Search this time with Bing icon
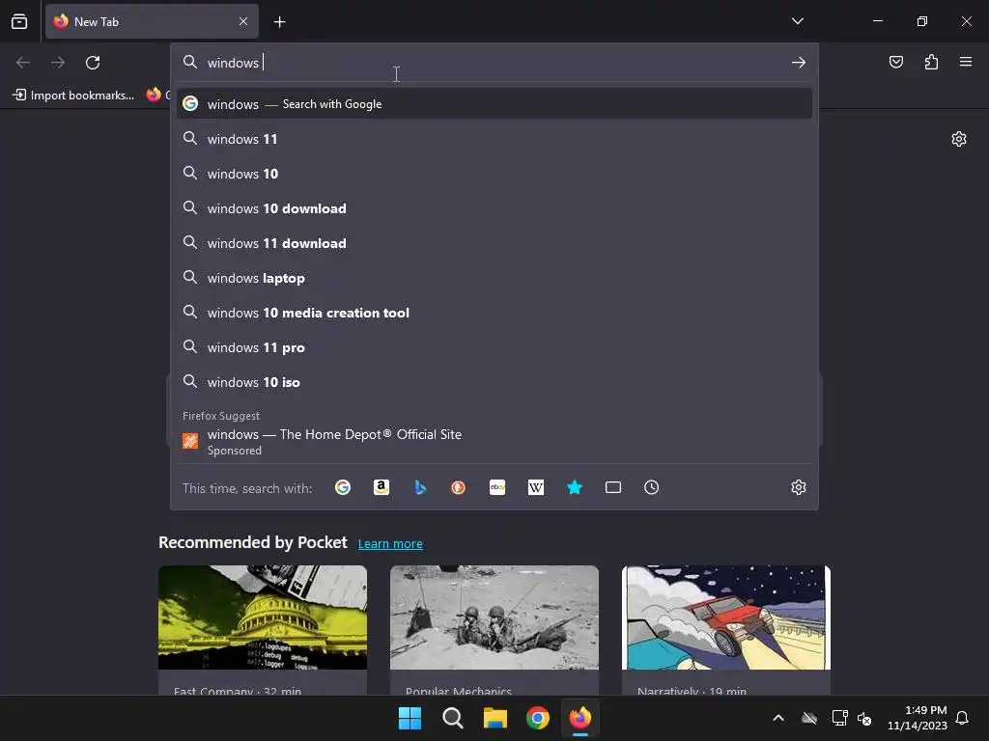Screen dimensions: 989x741 pyautogui.click(x=420, y=487)
